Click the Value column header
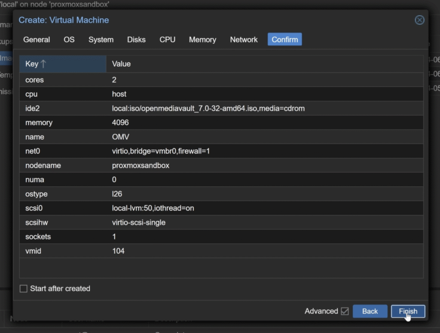Image resolution: width=440 pixels, height=333 pixels. 265,64
